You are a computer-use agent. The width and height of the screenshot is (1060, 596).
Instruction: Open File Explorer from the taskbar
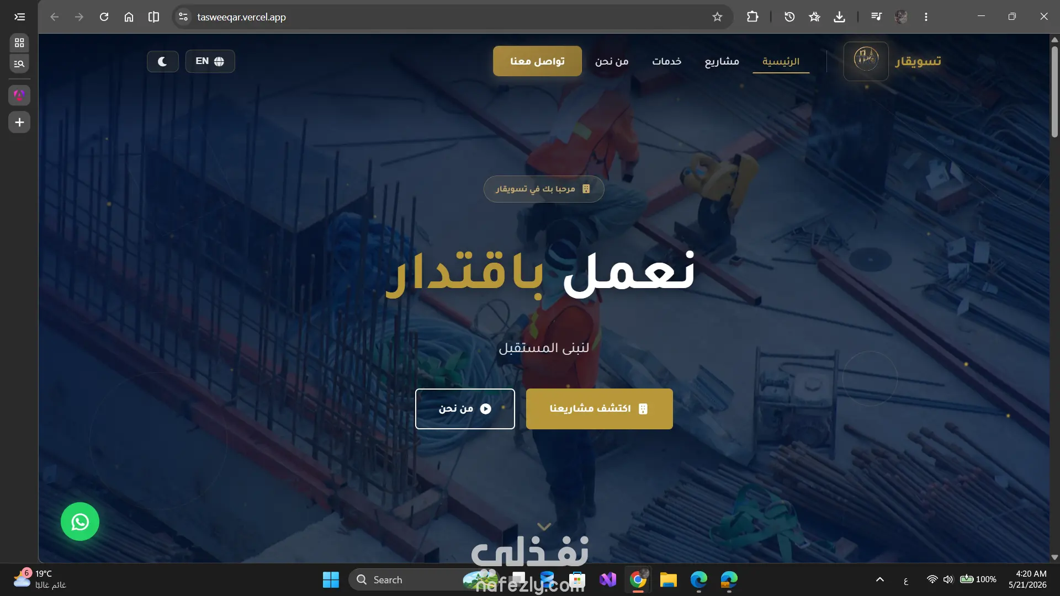coord(669,579)
